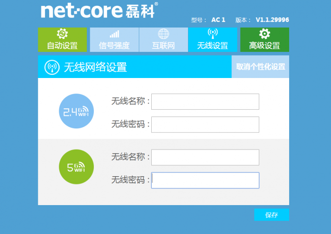Switch to the 信号强度 signal strength tab
This screenshot has height=234, width=331.
(114, 39)
